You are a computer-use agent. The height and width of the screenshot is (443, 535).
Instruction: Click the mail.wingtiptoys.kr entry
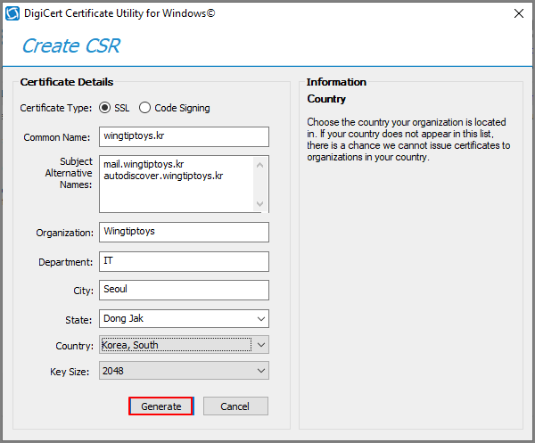144,164
